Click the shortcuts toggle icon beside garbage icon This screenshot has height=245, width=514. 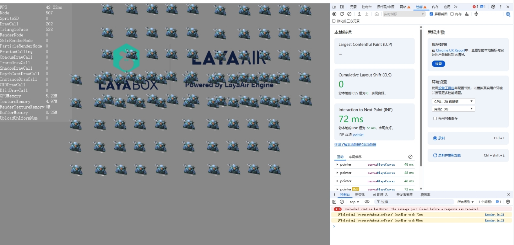point(476,14)
